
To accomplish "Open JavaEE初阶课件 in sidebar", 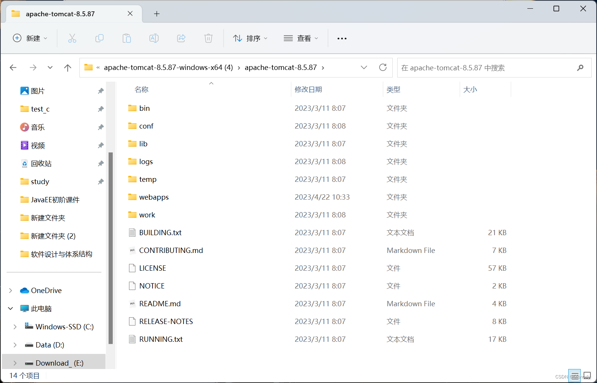I will [55, 200].
